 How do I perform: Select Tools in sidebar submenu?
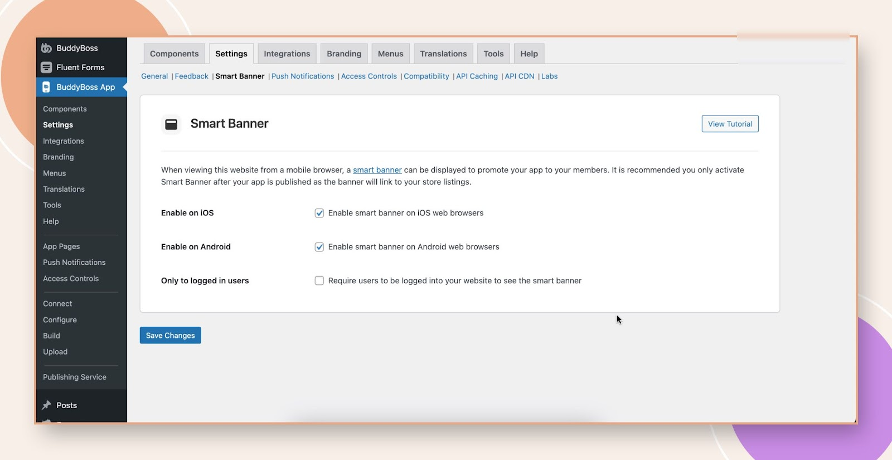52,205
